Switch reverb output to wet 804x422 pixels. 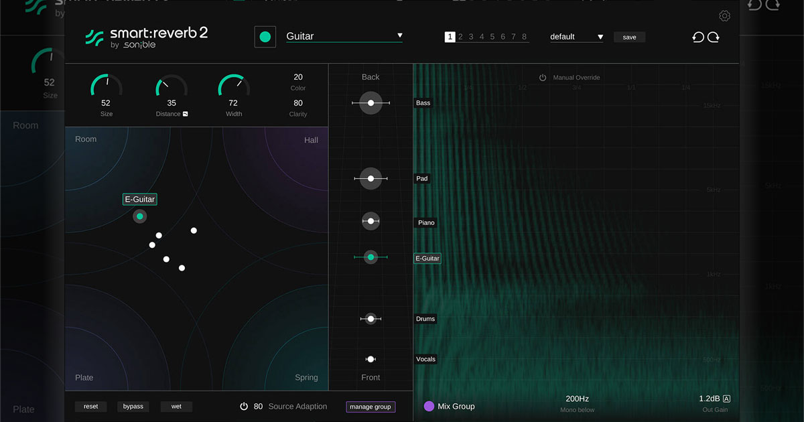(x=176, y=406)
